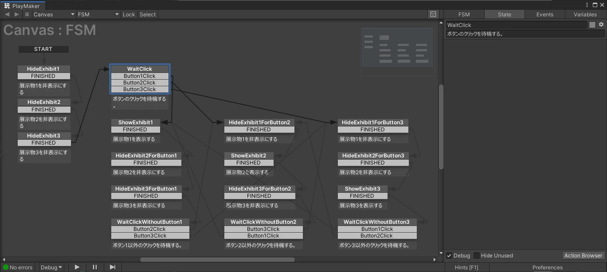The width and height of the screenshot is (607, 272).
Task: Select the HideExhibit2ForButton1 state
Action: point(146,156)
